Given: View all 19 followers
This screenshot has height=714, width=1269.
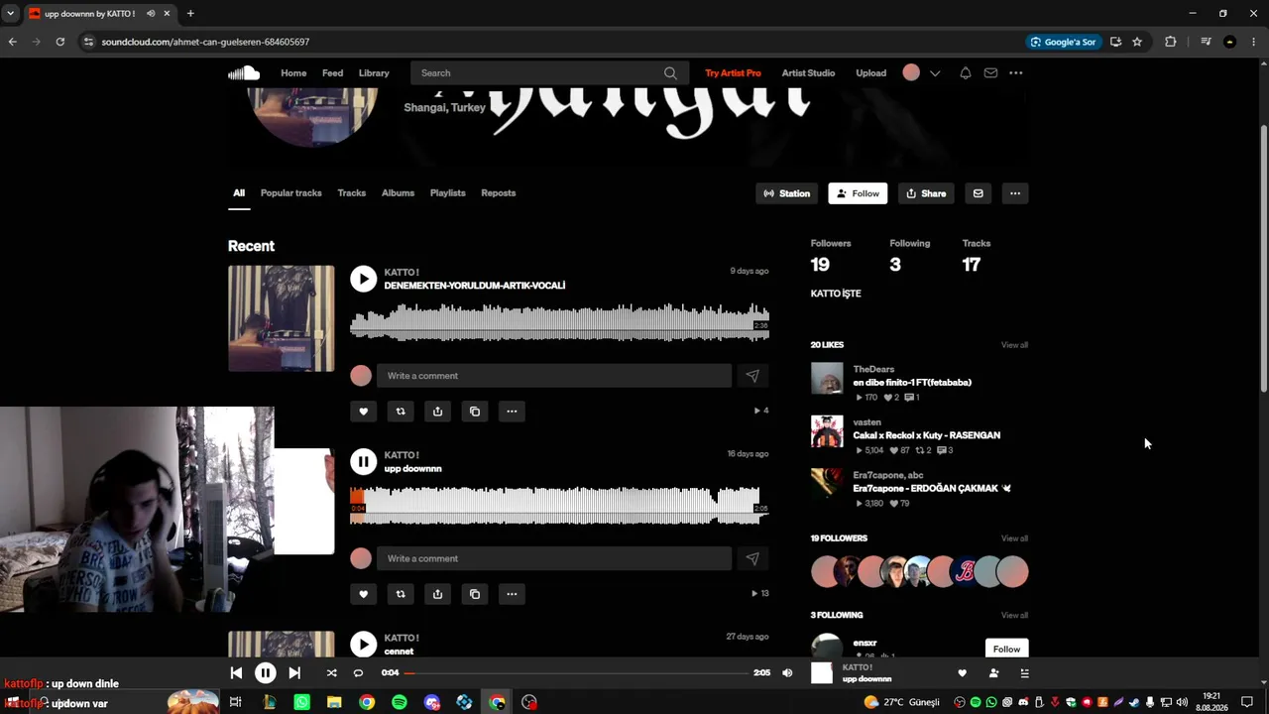Looking at the screenshot, I should (x=1014, y=538).
